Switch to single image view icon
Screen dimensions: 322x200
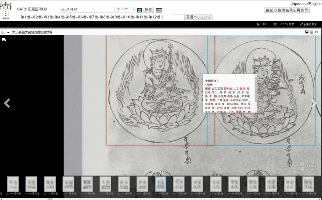(x=306, y=32)
